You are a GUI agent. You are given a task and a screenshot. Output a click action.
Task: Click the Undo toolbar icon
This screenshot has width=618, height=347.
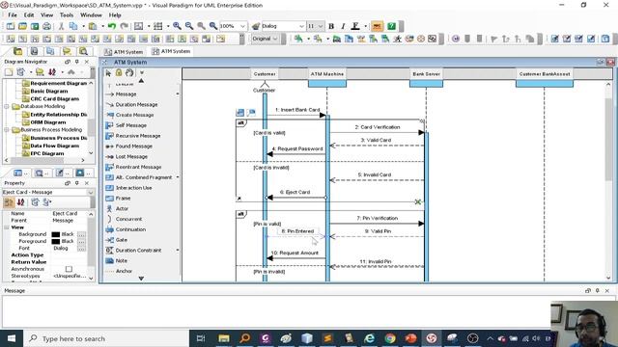[112, 26]
